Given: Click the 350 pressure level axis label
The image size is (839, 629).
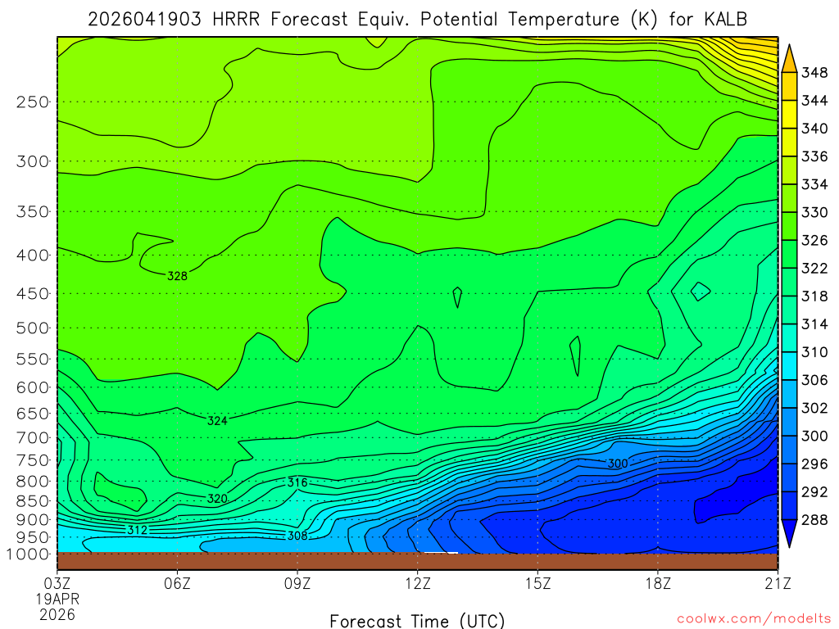Looking at the screenshot, I should pyautogui.click(x=33, y=212).
